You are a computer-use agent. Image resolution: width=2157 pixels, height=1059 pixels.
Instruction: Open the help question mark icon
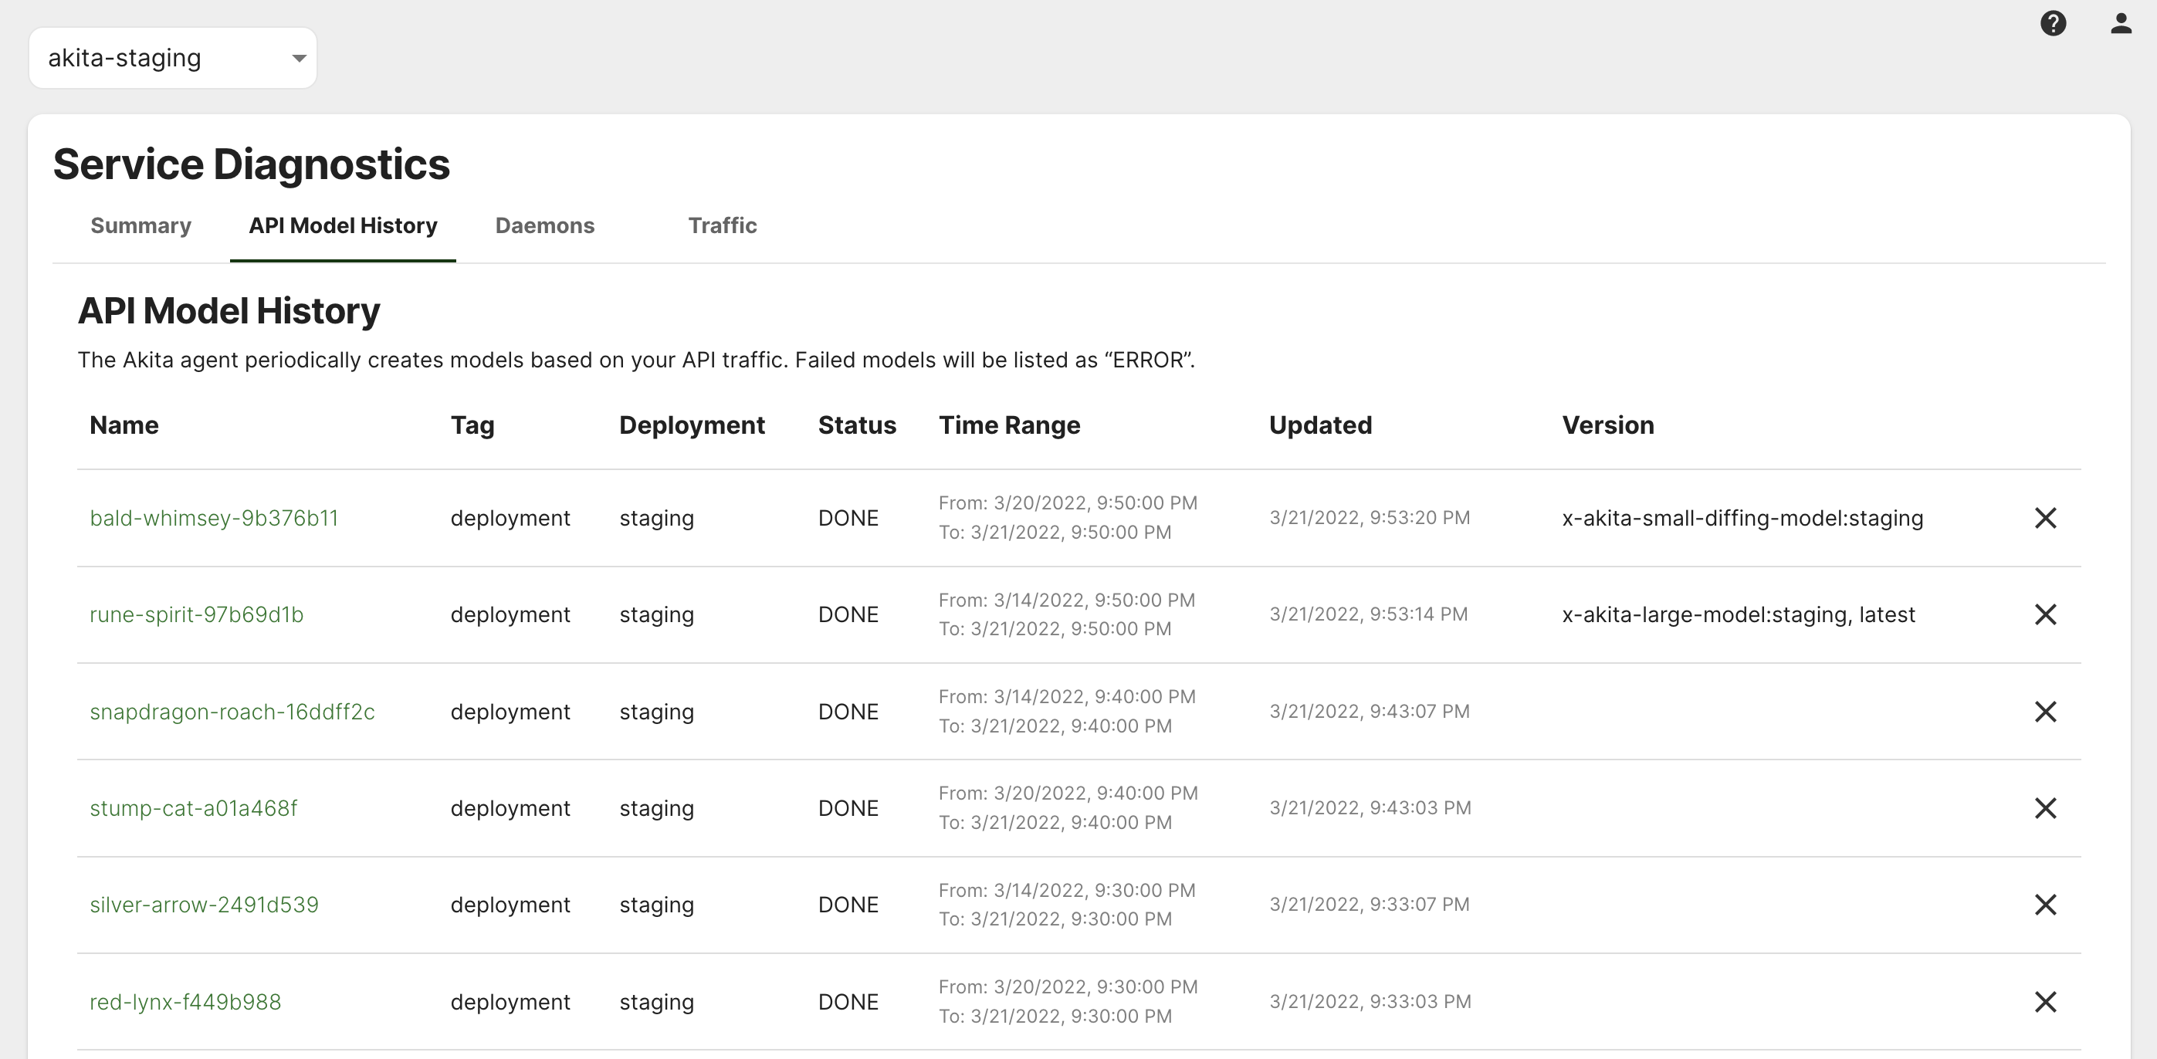(x=2052, y=23)
